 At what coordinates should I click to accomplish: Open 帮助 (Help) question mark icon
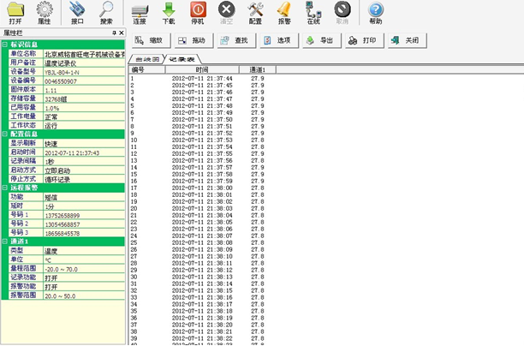(x=375, y=12)
